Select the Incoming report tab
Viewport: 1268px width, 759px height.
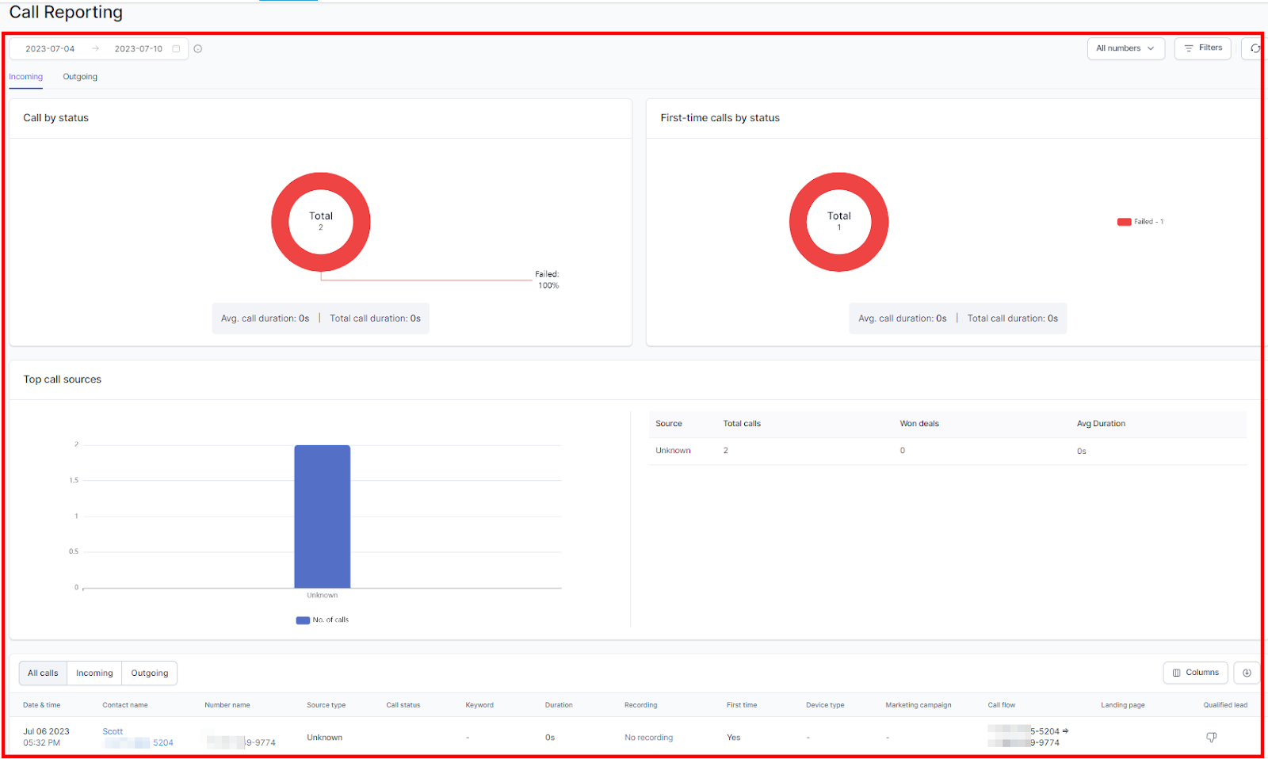coord(26,77)
